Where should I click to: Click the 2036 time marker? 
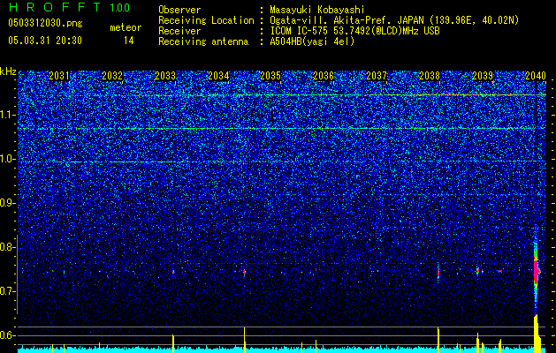[x=324, y=76]
